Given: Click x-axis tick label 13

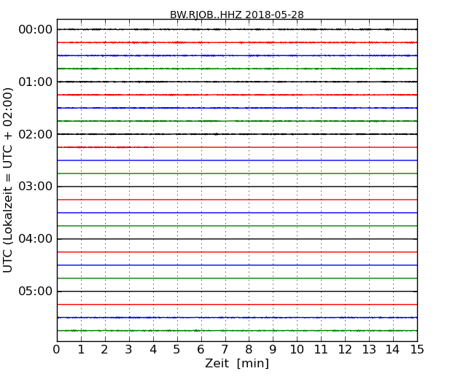Looking at the screenshot, I should 369,350.
